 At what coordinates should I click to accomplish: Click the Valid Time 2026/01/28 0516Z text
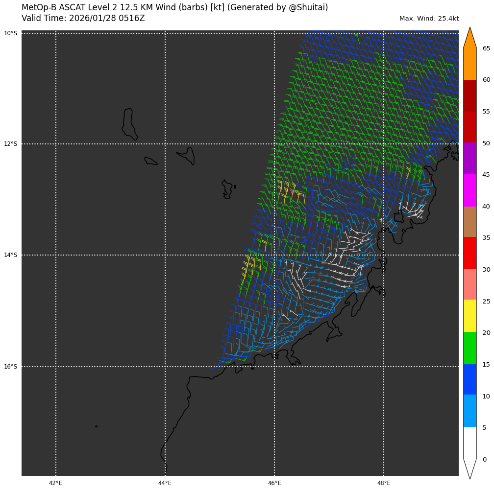pyautogui.click(x=83, y=18)
